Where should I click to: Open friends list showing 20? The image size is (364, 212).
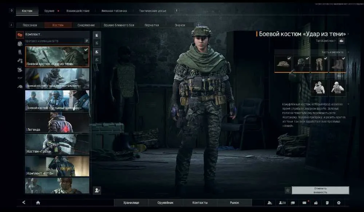[x=282, y=203]
